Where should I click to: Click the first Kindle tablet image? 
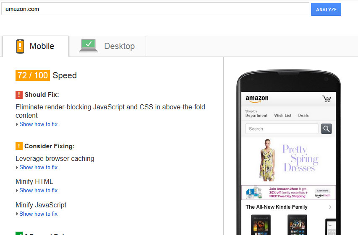261,225
